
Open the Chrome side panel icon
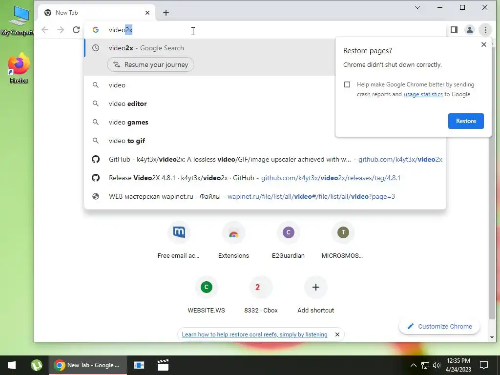[x=454, y=30]
